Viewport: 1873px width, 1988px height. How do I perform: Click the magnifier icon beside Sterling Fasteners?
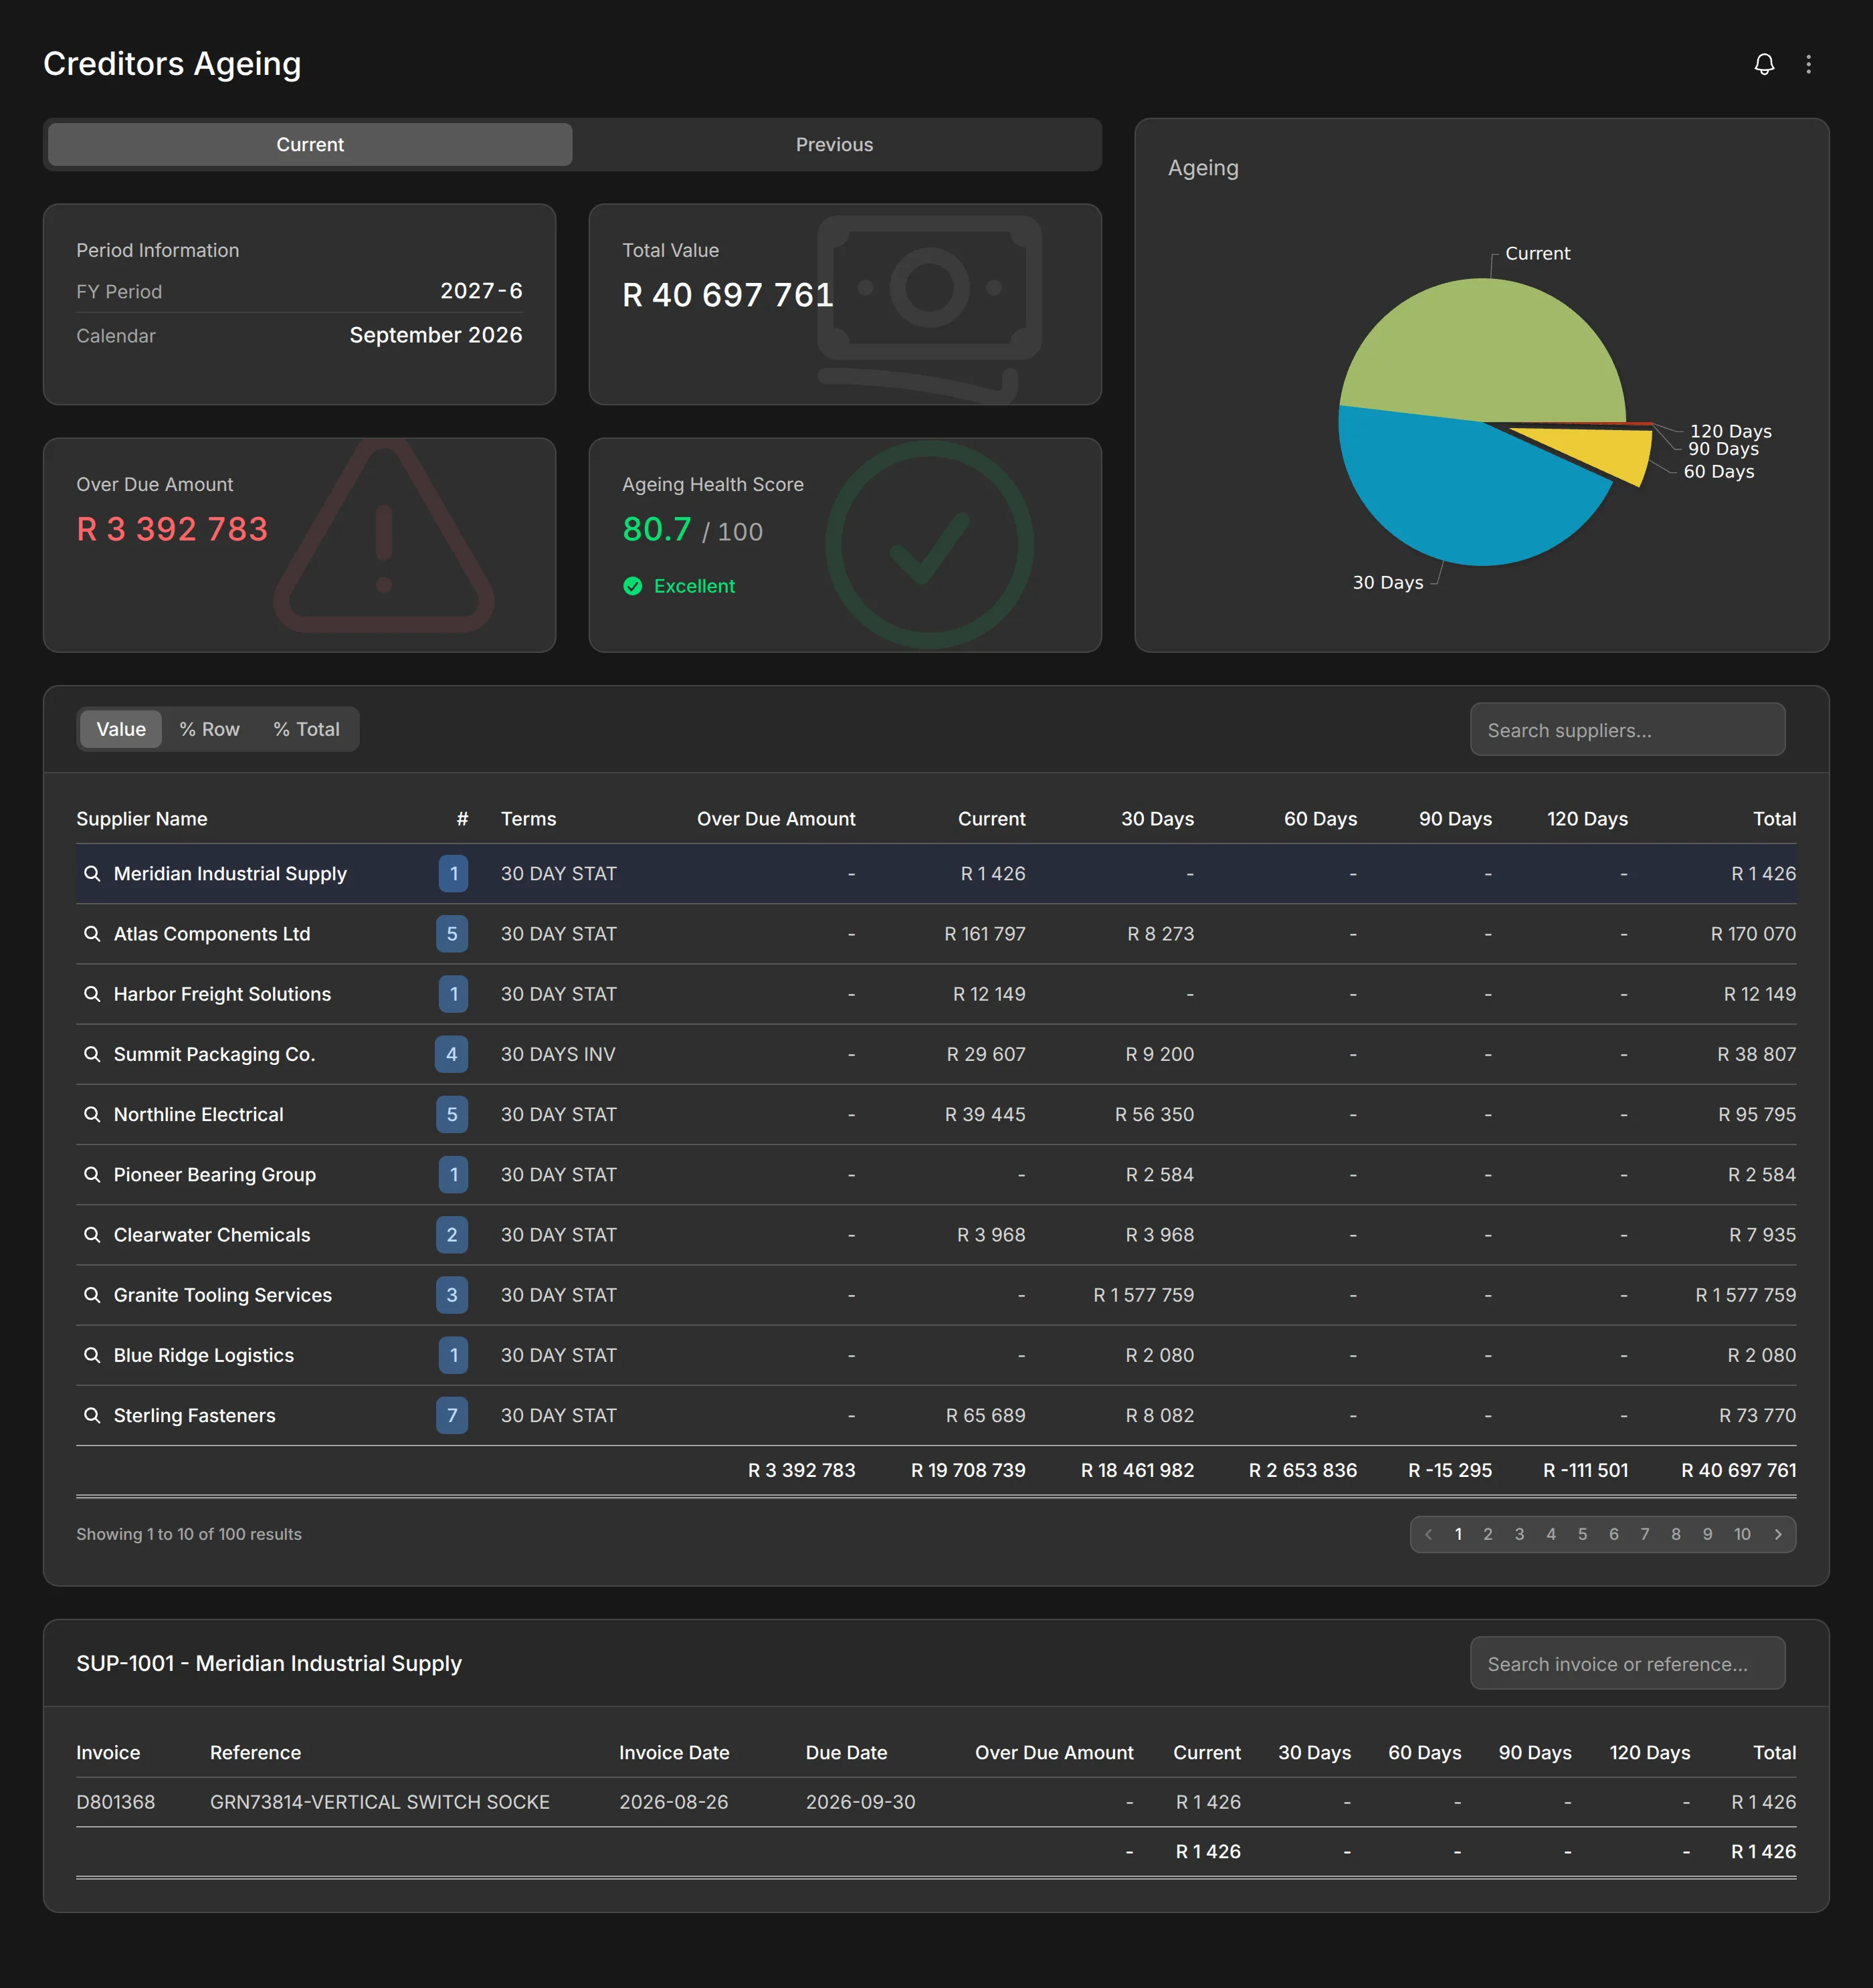point(92,1415)
